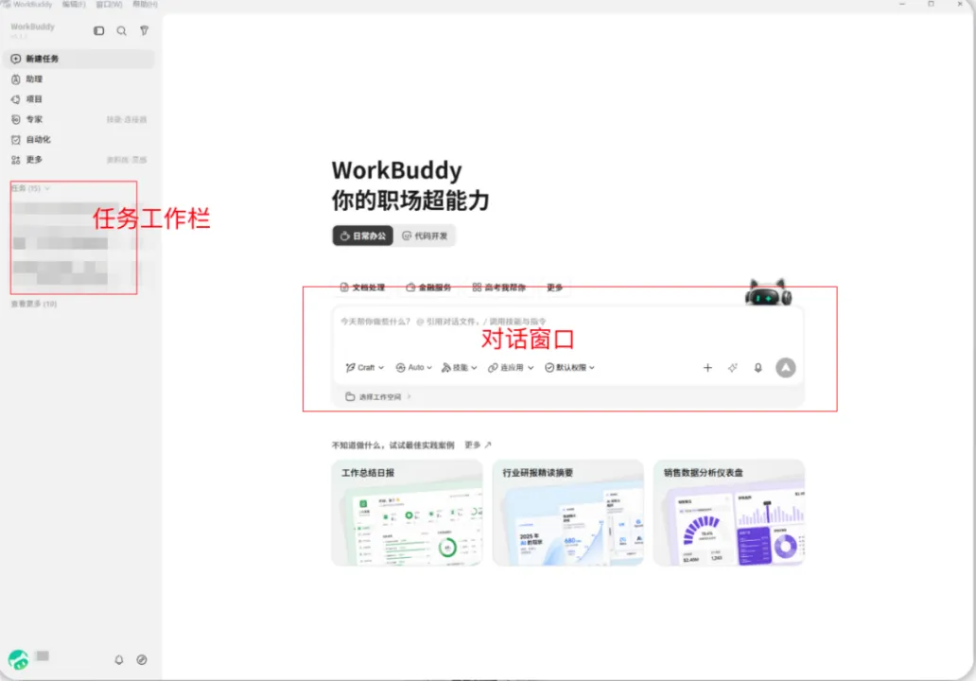Expand the 技能 skills dropdown
Screen dimensions: 976x681
click(x=460, y=368)
